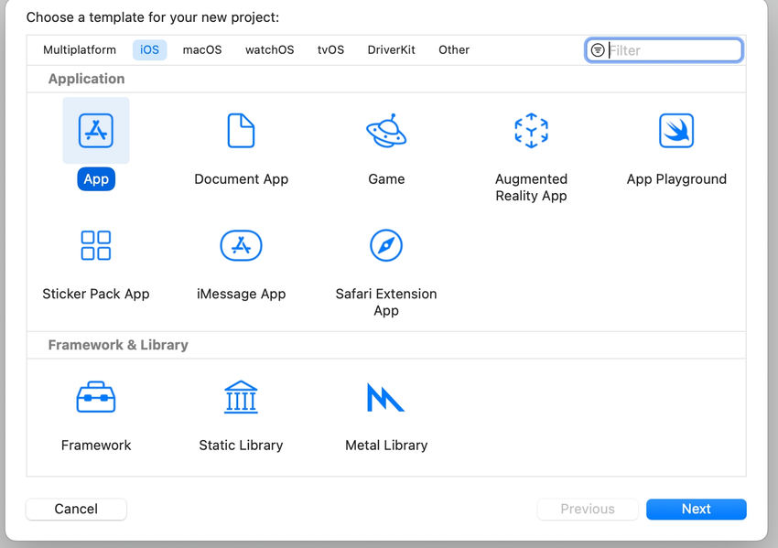Choose the App Playground template
The width and height of the screenshot is (778, 548).
tap(675, 130)
